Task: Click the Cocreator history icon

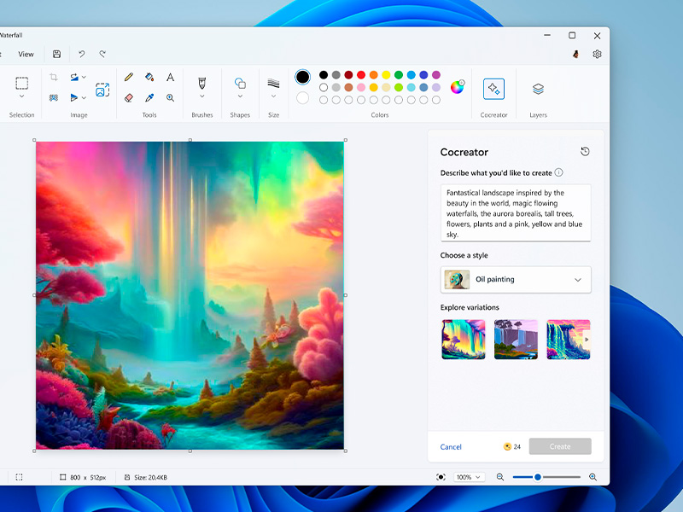Action: [585, 152]
